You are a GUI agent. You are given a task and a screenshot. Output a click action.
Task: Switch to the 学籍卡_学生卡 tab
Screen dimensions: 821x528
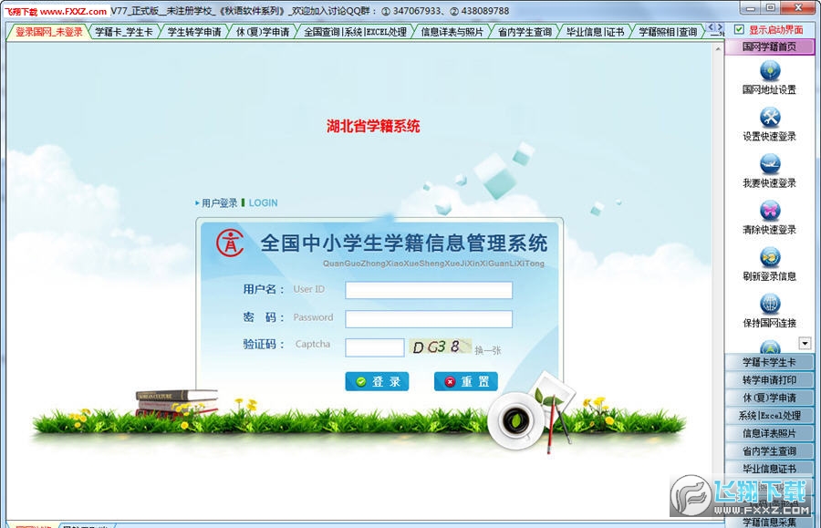[123, 32]
